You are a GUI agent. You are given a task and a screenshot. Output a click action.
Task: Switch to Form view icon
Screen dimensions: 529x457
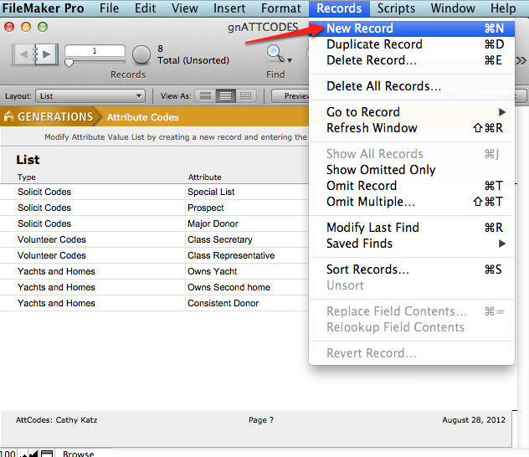[205, 96]
